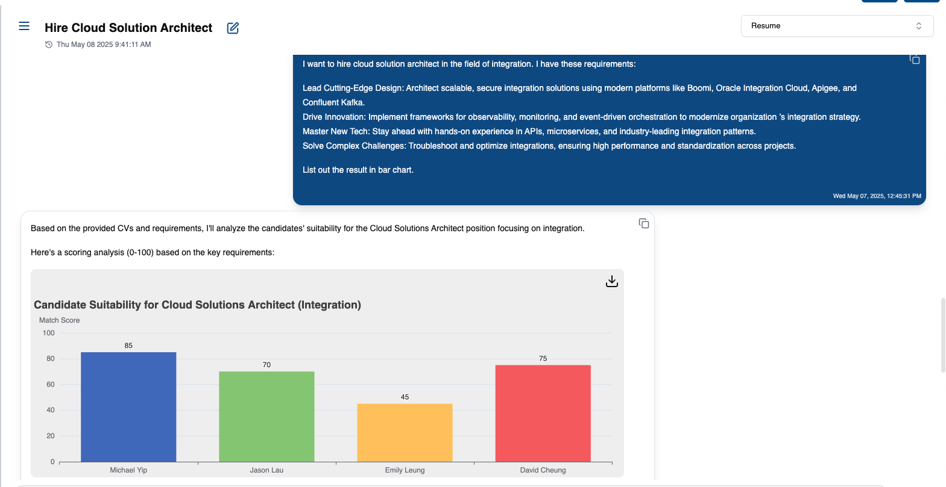Select Michael Yip's blue bar

pyautogui.click(x=128, y=407)
